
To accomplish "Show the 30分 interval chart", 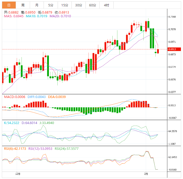I will [79, 5].
